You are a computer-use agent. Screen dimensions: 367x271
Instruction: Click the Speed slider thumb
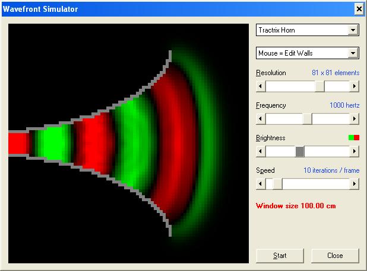point(277,184)
